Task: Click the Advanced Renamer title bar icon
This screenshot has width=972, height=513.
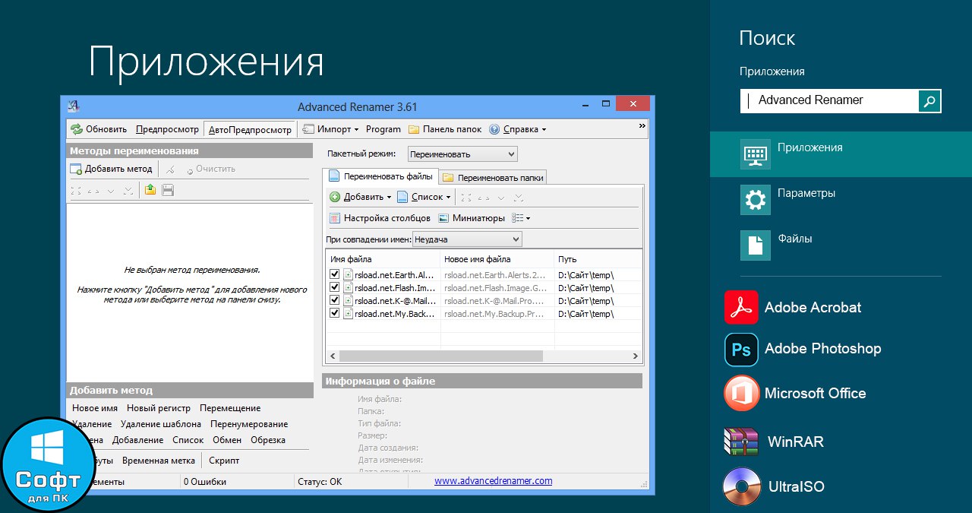Action: 74,106
